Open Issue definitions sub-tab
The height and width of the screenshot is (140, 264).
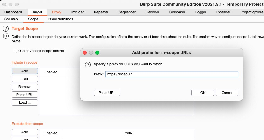pyautogui.click(x=61, y=19)
